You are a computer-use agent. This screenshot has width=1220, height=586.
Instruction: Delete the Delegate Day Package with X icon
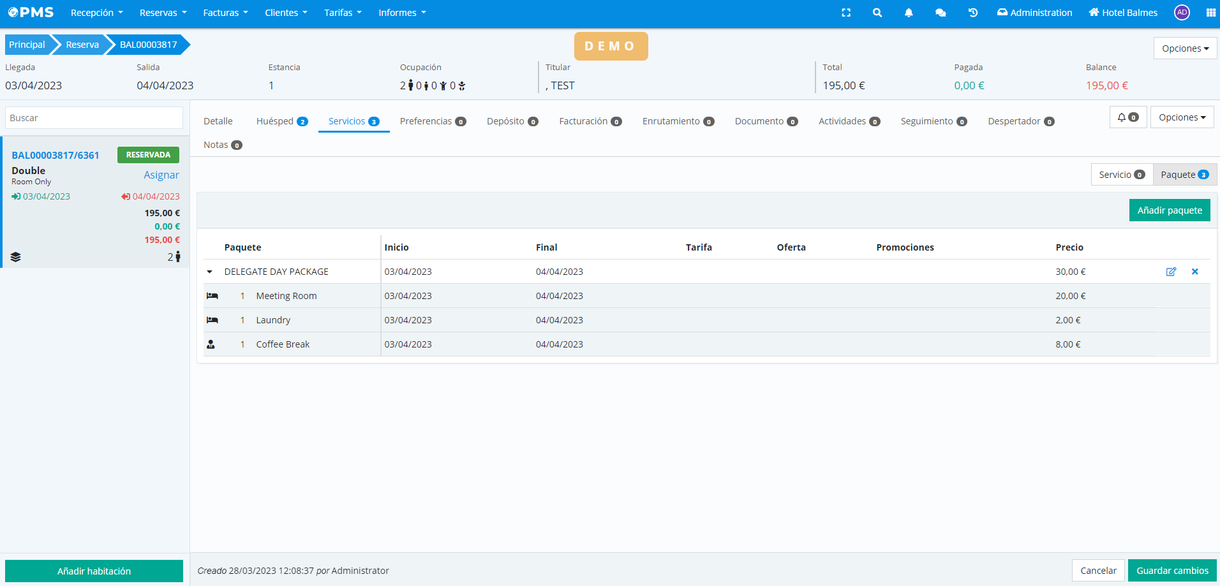[1194, 272]
